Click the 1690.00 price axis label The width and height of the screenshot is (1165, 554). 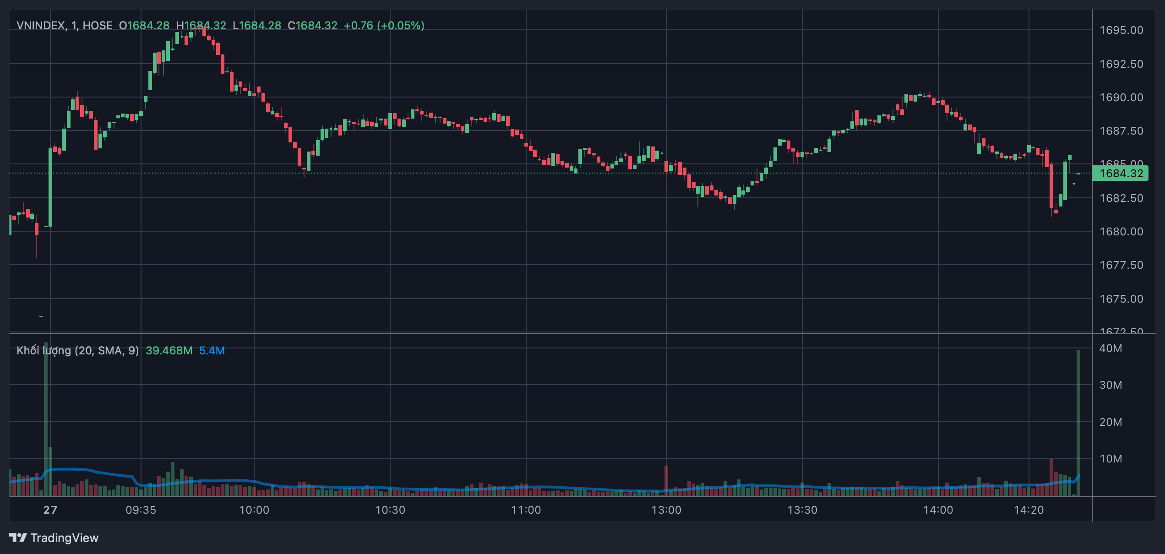click(x=1121, y=98)
